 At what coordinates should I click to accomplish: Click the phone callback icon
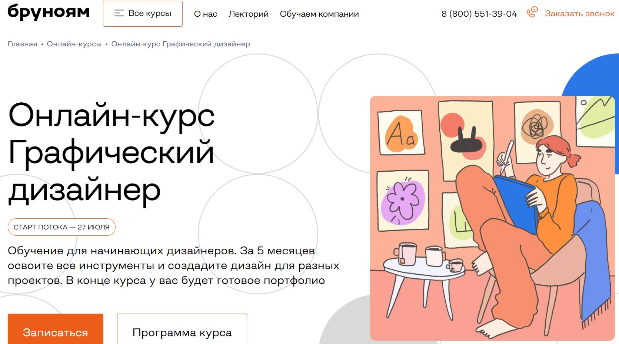coord(532,12)
